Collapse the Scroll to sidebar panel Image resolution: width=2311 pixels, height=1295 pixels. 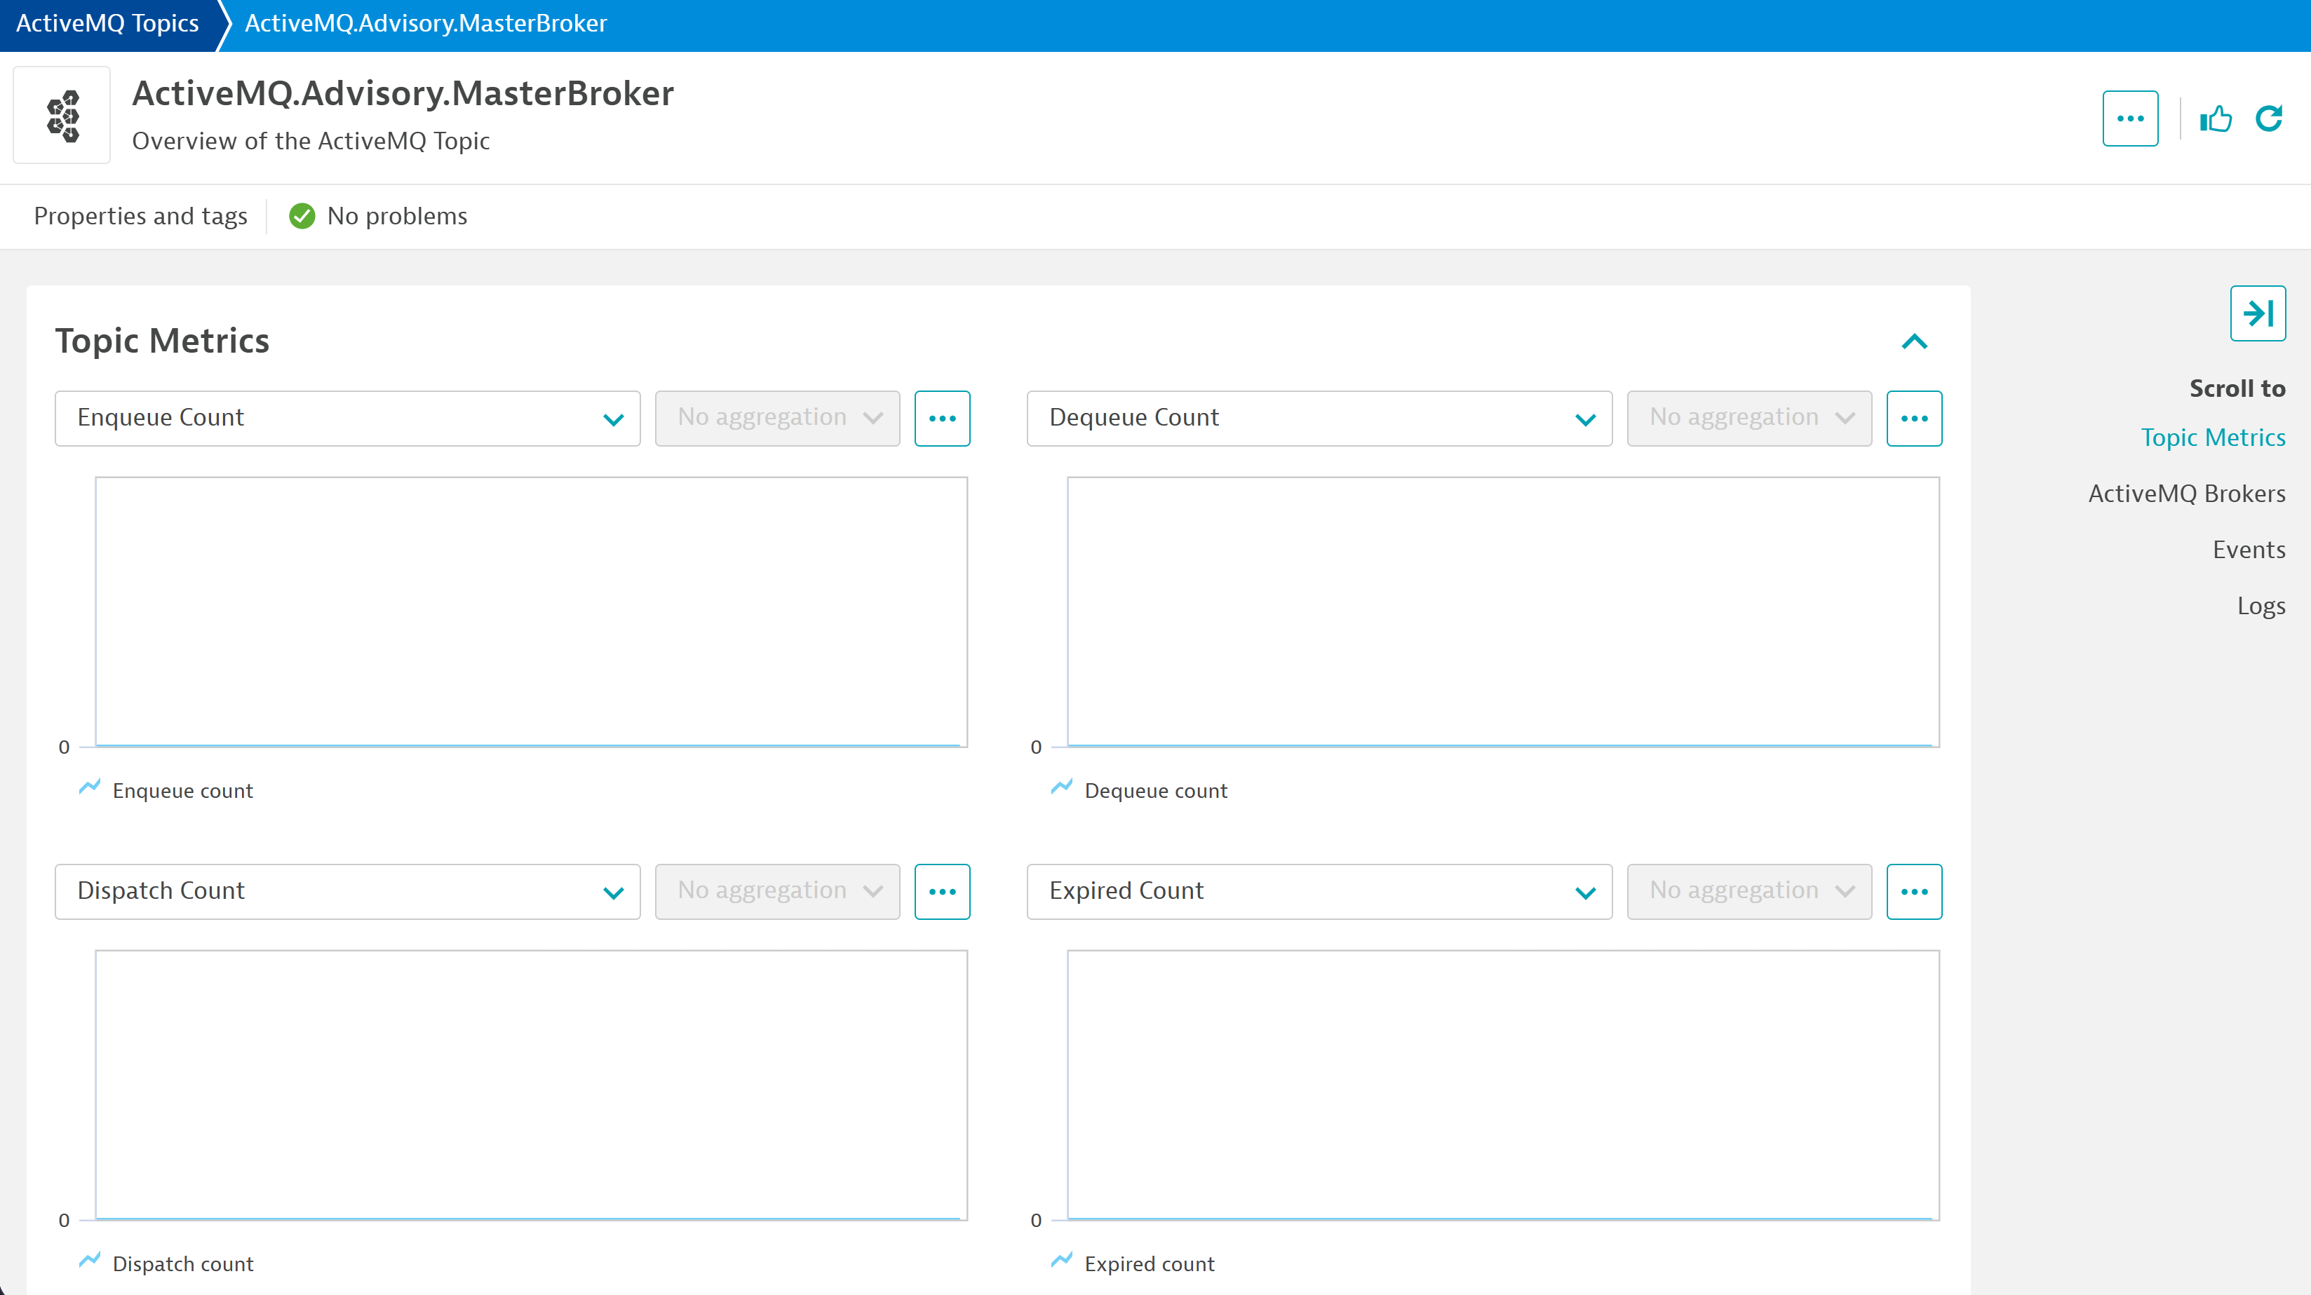[x=2257, y=313]
